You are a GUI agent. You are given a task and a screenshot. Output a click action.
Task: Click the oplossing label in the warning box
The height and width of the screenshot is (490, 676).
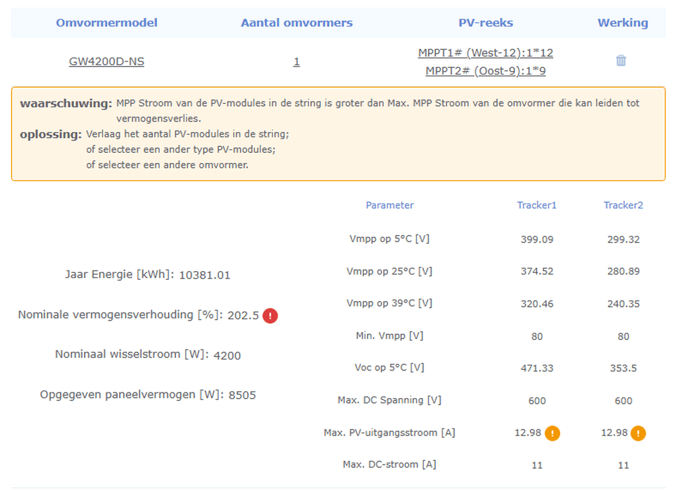click(51, 134)
